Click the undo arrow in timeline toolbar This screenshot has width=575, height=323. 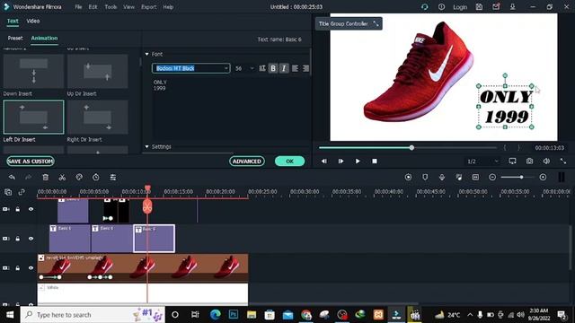tap(12, 178)
